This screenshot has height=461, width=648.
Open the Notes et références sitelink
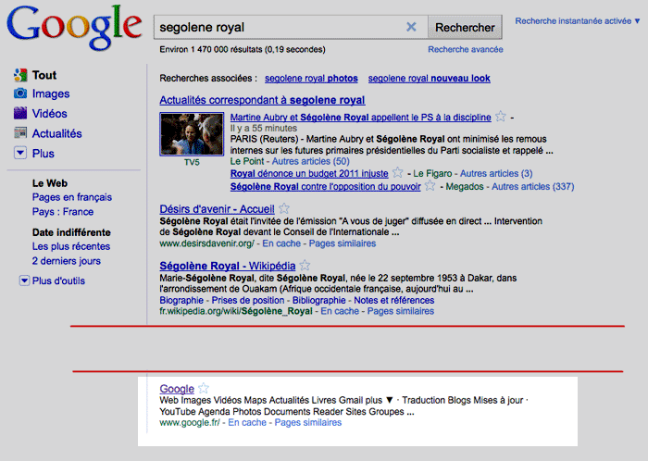click(x=393, y=300)
